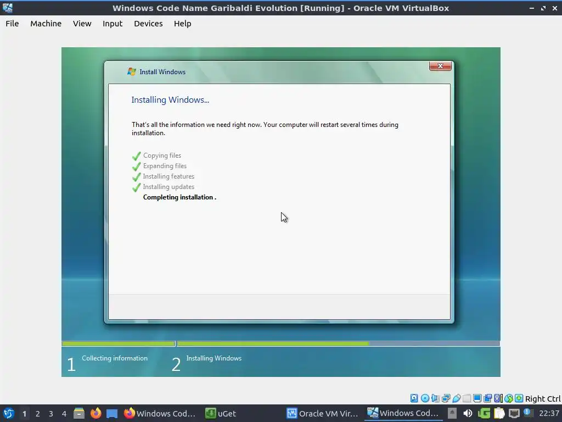Open the CPU virtualization status indicator
The image size is (562, 422).
pos(498,398)
